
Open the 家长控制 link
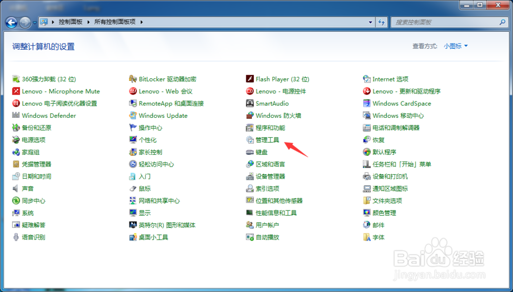tap(150, 152)
